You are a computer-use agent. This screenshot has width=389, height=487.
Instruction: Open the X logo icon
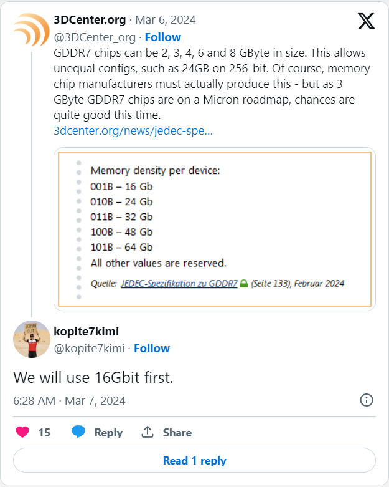[367, 21]
